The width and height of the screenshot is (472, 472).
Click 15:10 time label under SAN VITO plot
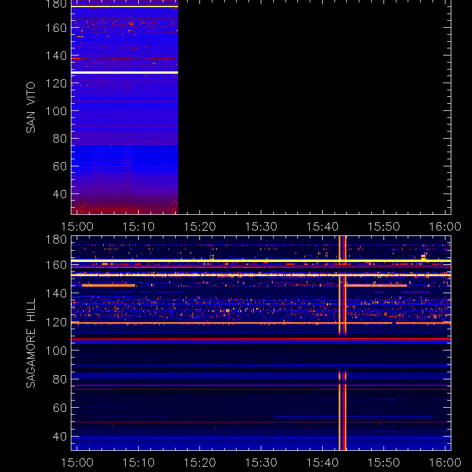(139, 227)
